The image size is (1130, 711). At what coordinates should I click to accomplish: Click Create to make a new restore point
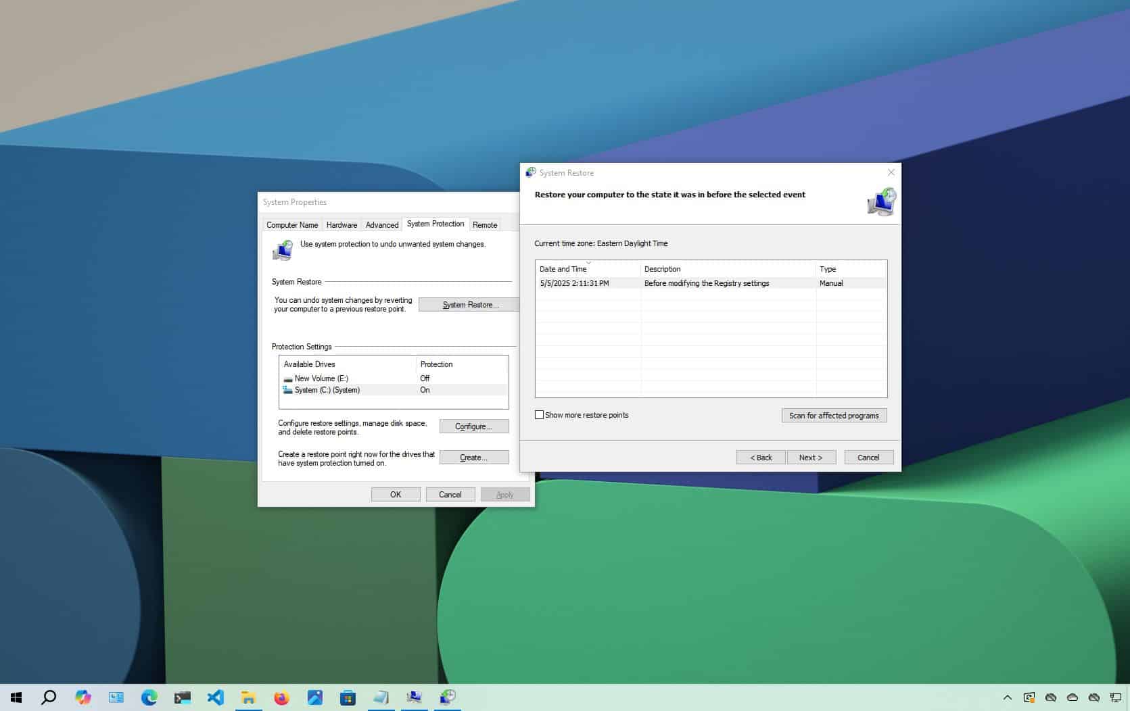tap(473, 457)
